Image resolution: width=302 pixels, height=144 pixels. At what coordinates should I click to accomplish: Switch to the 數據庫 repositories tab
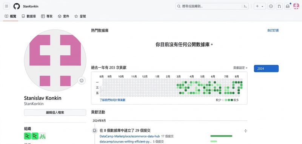click(x=29, y=16)
